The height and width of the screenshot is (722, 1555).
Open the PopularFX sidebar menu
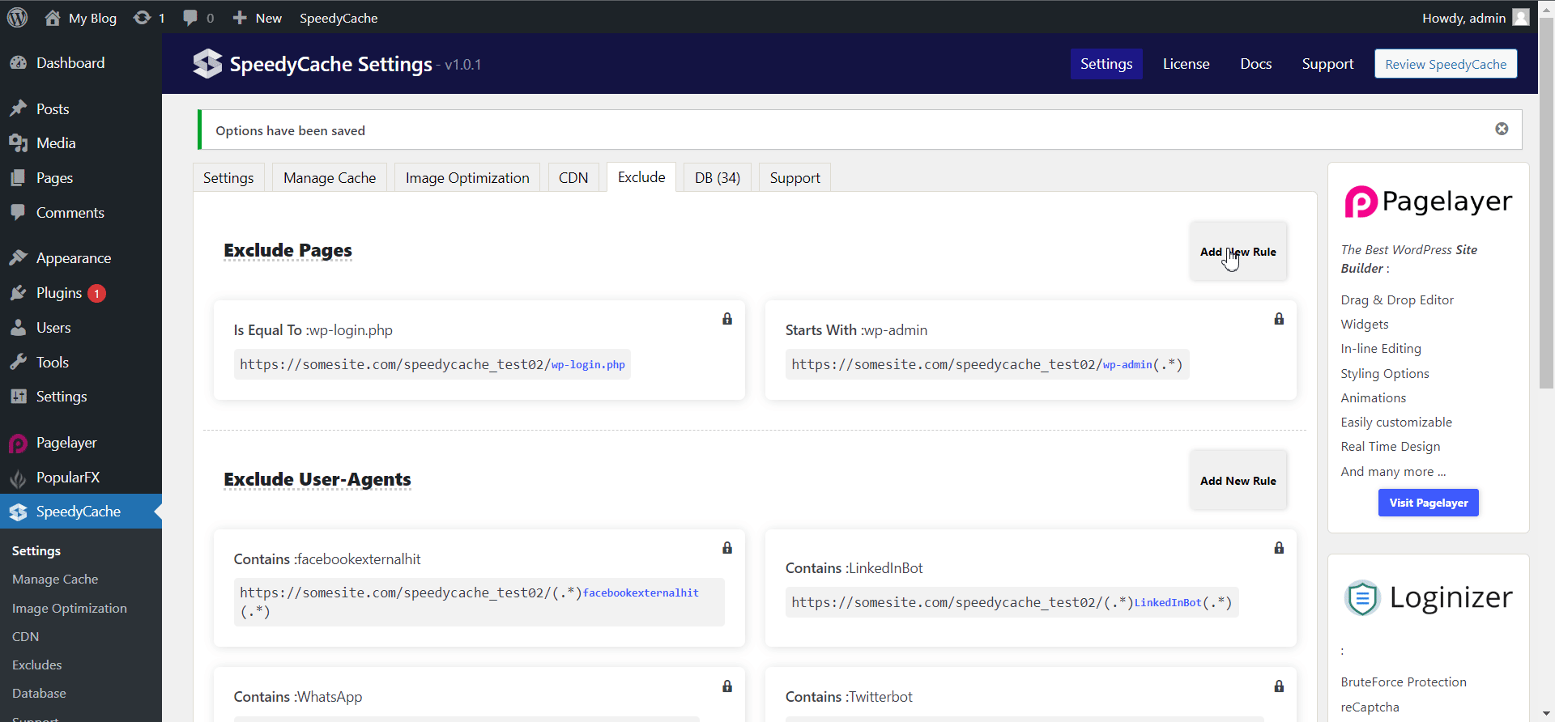coord(81,478)
